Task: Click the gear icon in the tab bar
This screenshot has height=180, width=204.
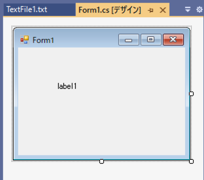Action: tap(199, 9)
